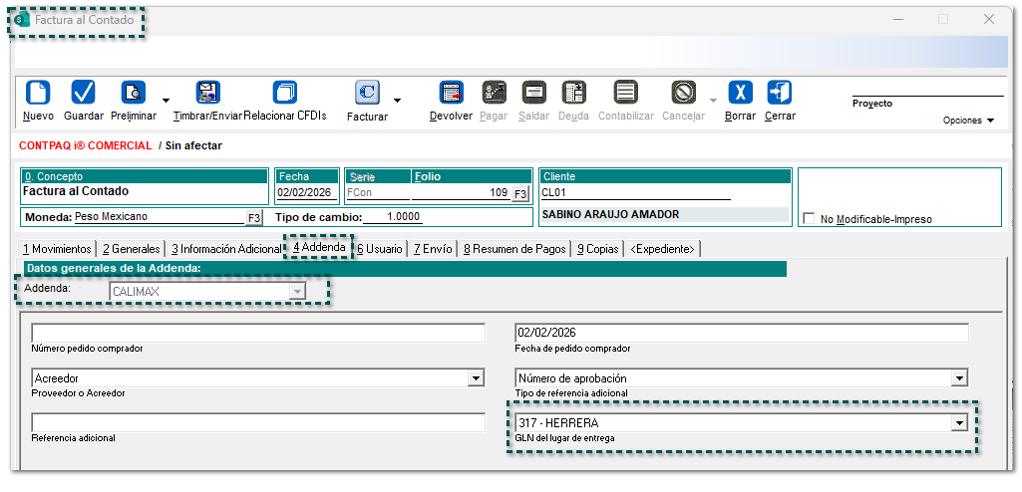The image size is (1022, 492).
Task: Close the document with Cerrar icon
Action: [780, 93]
